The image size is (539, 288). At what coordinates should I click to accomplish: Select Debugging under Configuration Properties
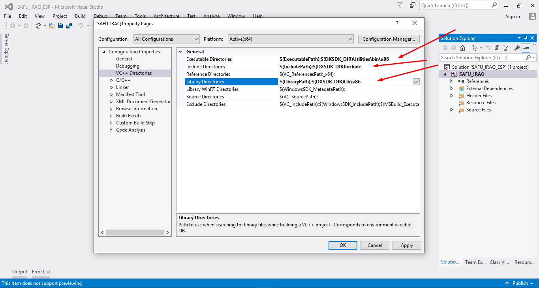coord(128,66)
